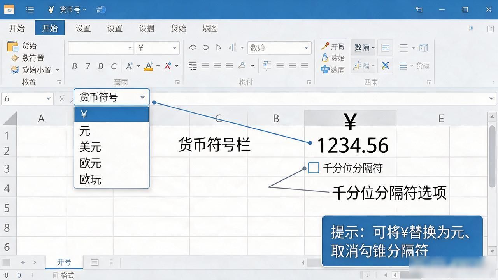Screen dimensions: 498x280
Task: Select cell containing 1234.56
Action: (x=351, y=145)
